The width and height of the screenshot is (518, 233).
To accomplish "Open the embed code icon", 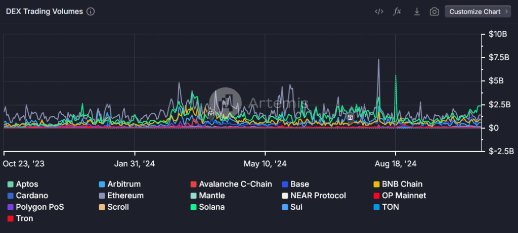I will tap(379, 12).
